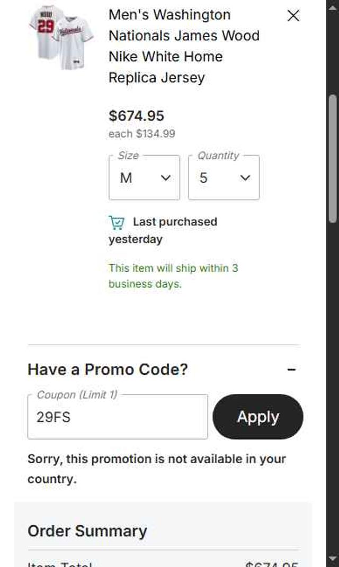This screenshot has width=339, height=567.
Task: Click the each $134.99 unit price text
Action: (141, 134)
